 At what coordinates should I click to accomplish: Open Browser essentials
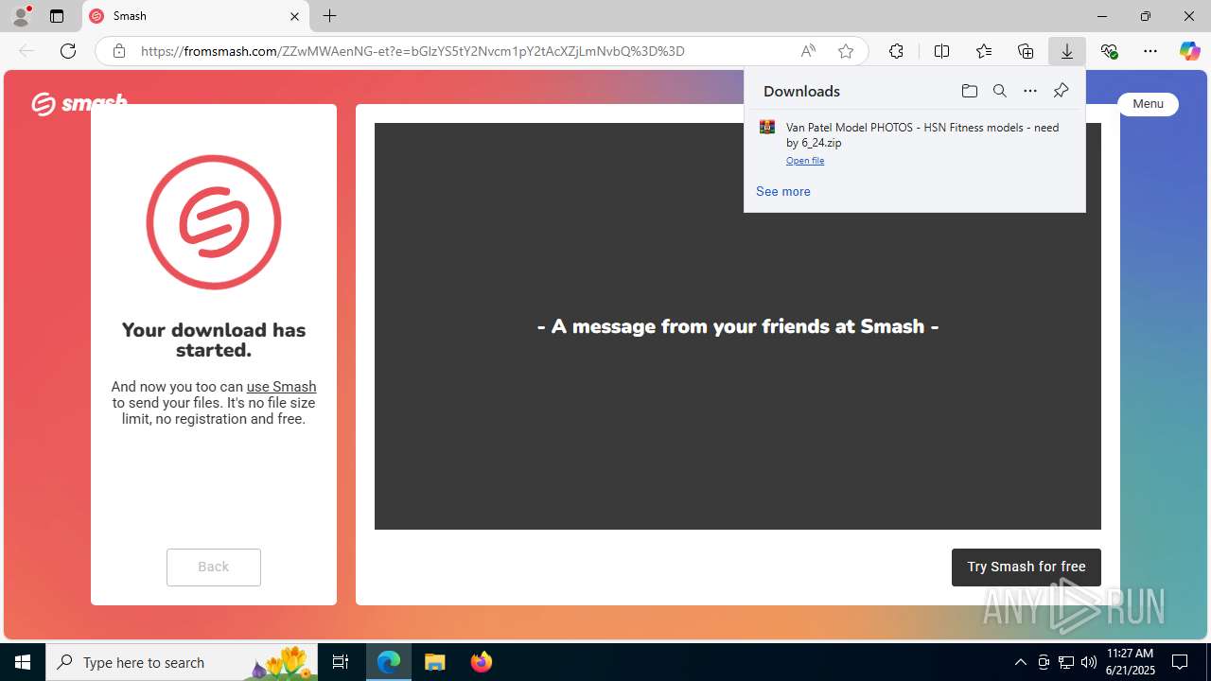coord(1109,51)
